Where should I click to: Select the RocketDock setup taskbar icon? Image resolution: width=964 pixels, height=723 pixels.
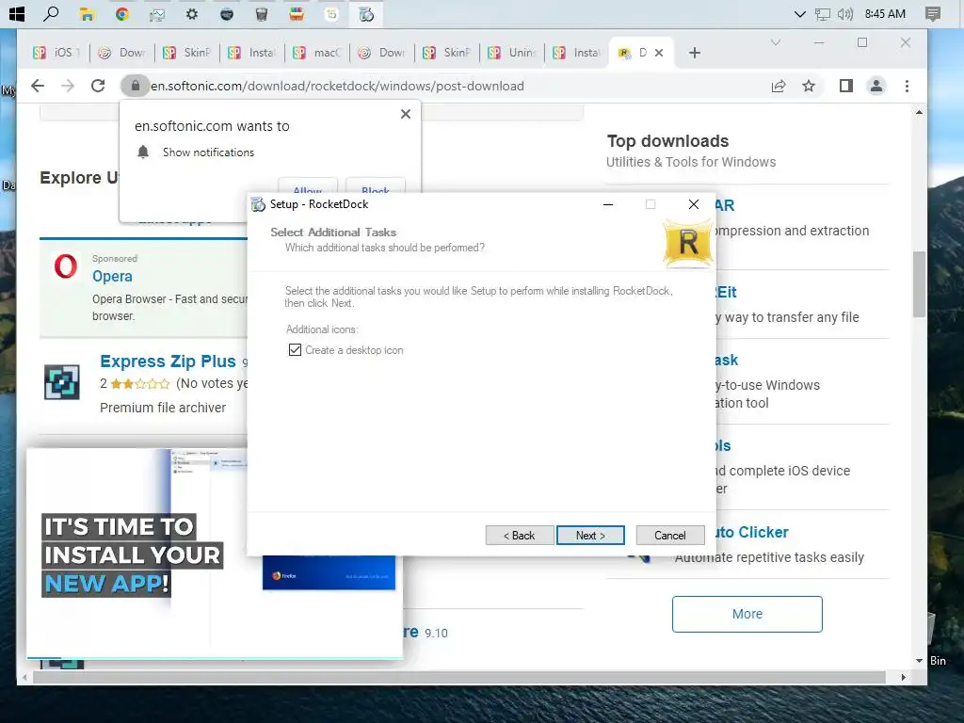[366, 14]
